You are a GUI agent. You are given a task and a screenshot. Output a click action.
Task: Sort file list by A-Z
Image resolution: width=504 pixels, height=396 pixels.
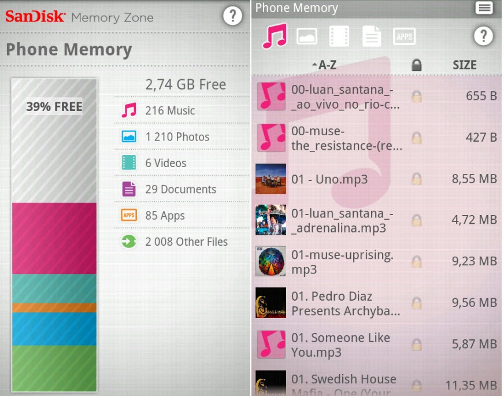pos(324,65)
